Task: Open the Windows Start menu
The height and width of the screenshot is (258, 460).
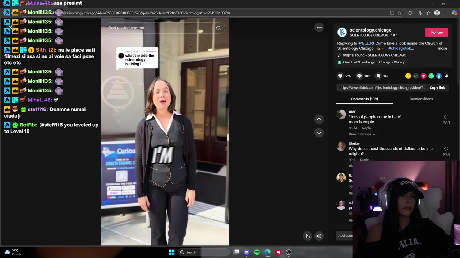Action: (171, 252)
